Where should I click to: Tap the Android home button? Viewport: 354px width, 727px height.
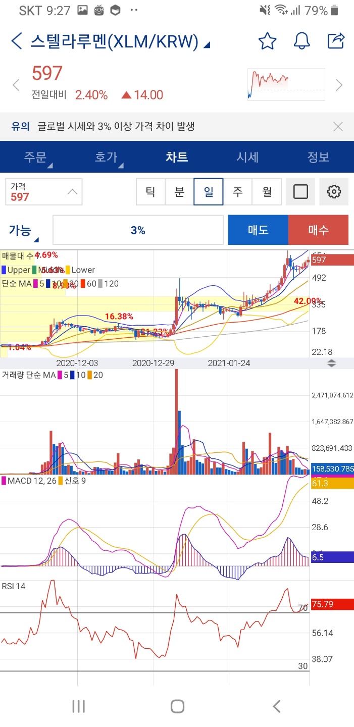[177, 706]
